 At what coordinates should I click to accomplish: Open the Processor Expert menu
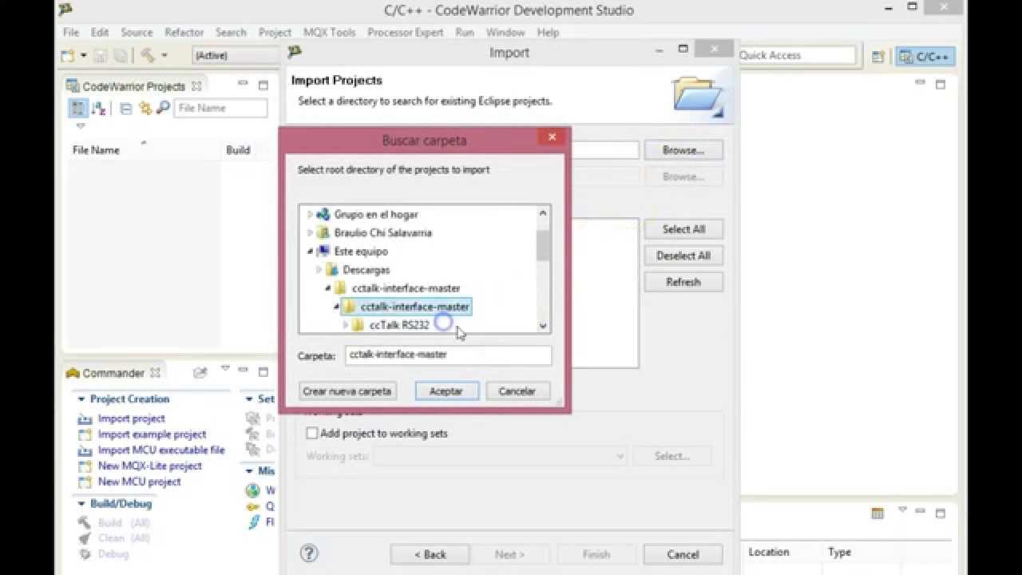[x=406, y=32]
